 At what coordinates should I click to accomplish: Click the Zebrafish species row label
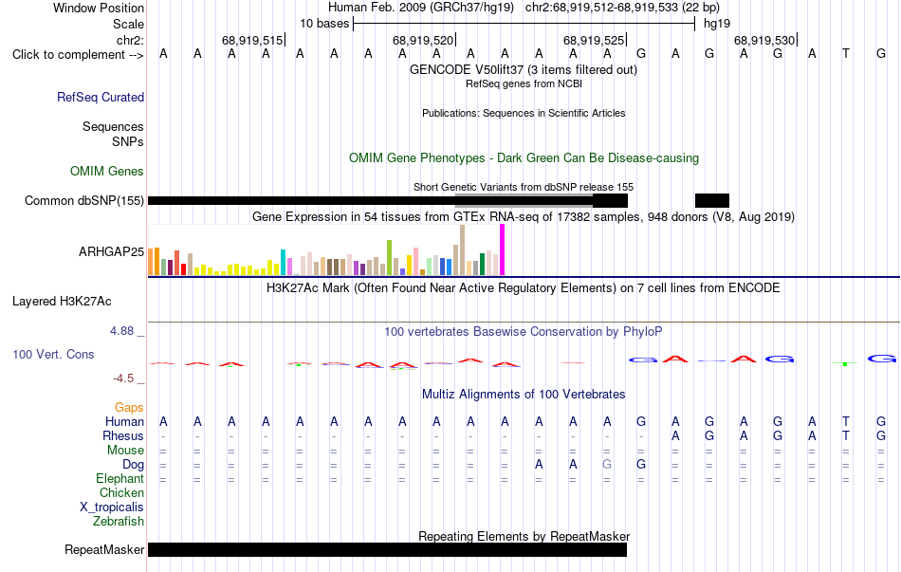coord(119,522)
